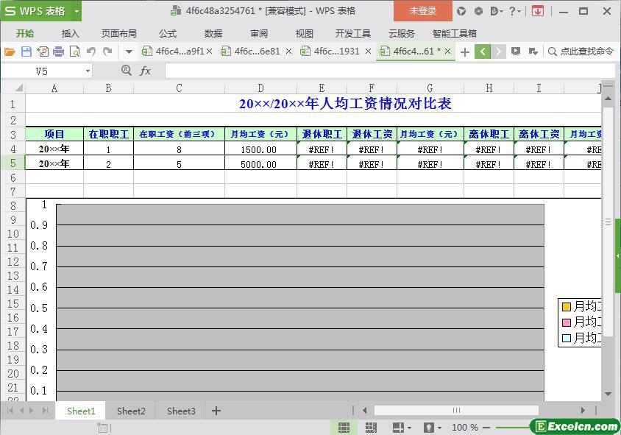Screen dimensions: 621x435
Task: Open the 页面布局 ribbon tab
Action: pyautogui.click(x=118, y=34)
